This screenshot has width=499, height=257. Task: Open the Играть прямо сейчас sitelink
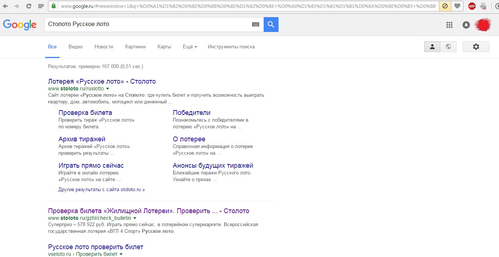tap(91, 166)
